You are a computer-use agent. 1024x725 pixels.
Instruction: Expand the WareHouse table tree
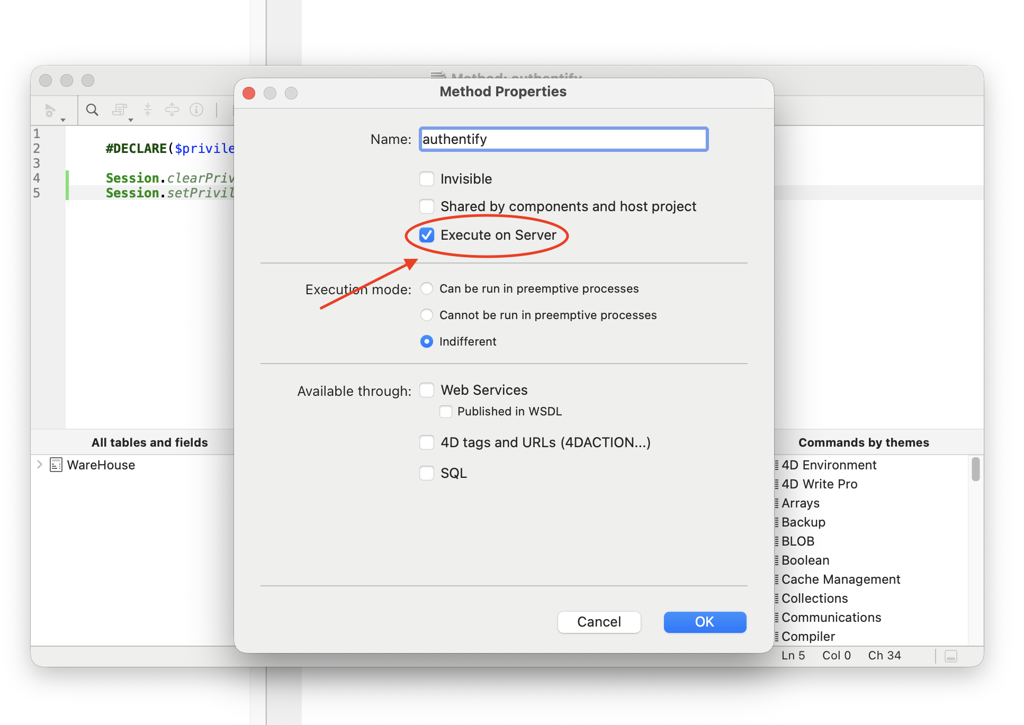tap(40, 465)
